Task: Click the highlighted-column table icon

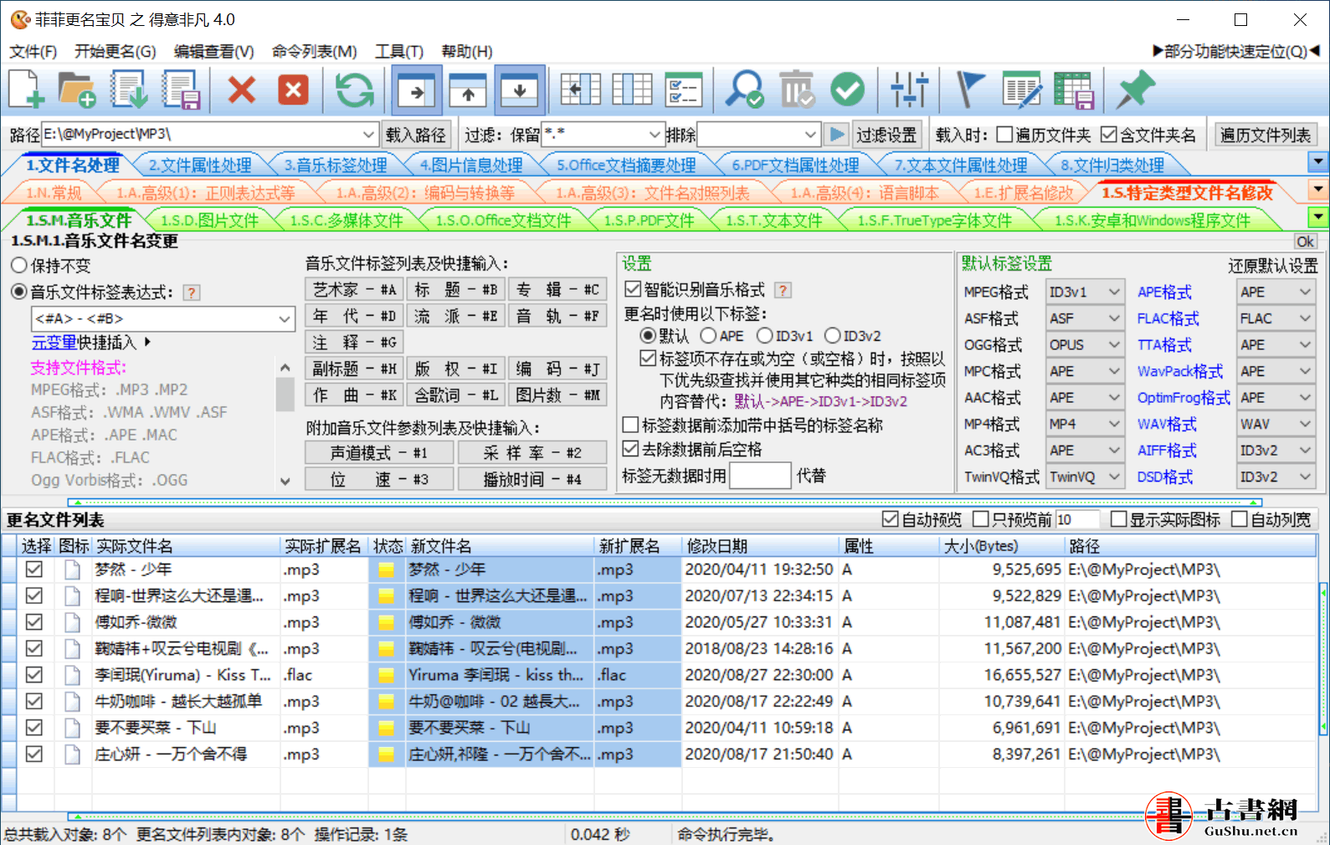Action: pos(632,90)
